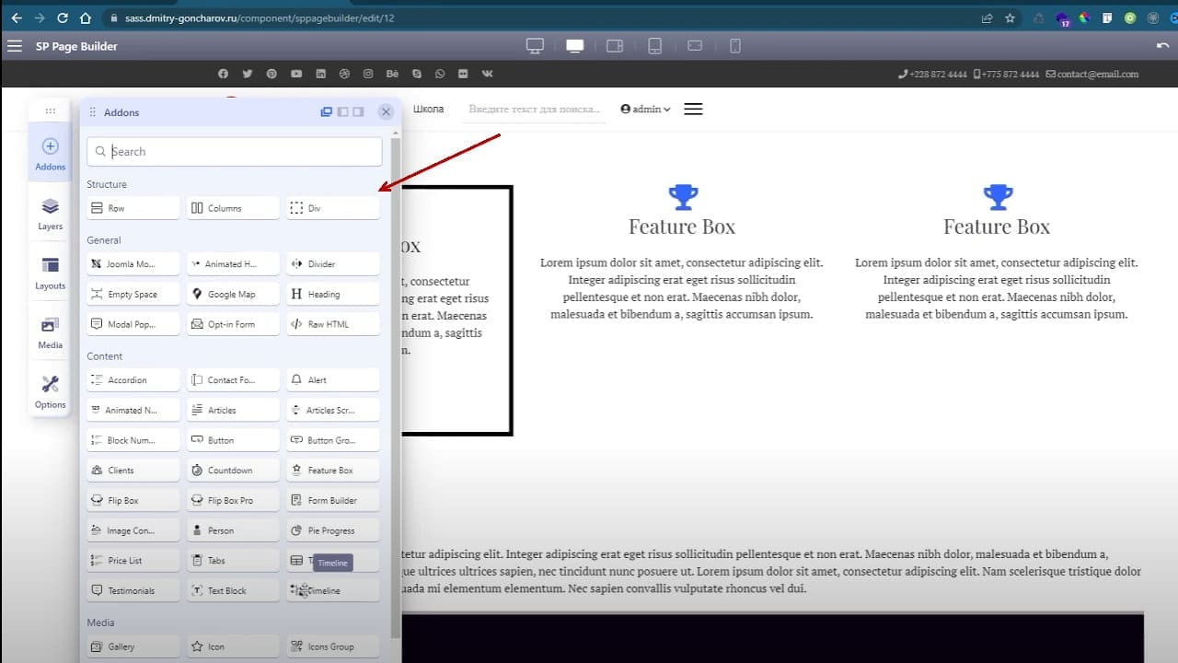Add the Articles addon
Image resolution: width=1178 pixels, height=663 pixels.
click(x=234, y=410)
